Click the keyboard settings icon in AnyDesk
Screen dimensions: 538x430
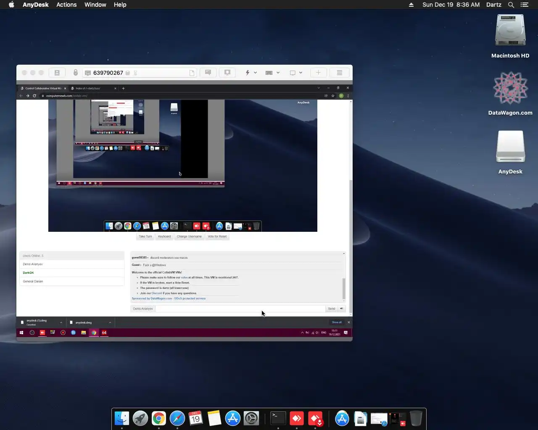coord(269,73)
